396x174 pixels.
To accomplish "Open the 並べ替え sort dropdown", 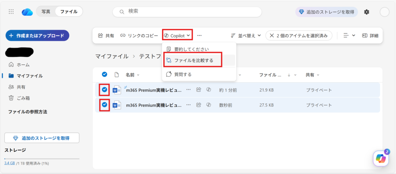I will click(x=246, y=35).
